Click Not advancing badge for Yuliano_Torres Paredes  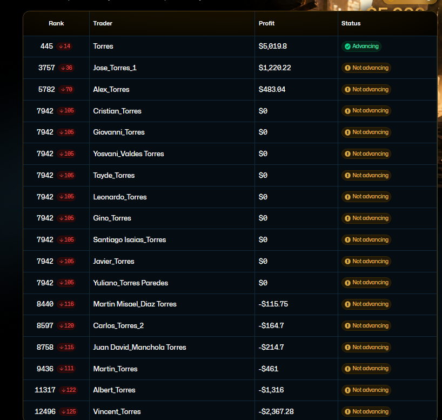click(366, 283)
